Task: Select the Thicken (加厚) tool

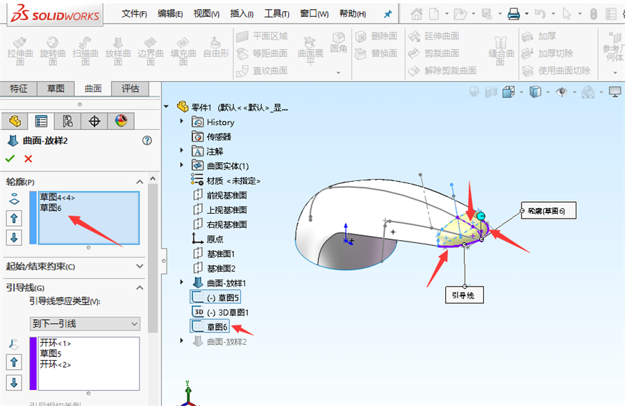Action: (538, 36)
